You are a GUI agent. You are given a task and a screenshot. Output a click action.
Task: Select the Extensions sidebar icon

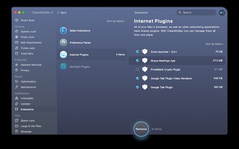[x=17, y=109]
